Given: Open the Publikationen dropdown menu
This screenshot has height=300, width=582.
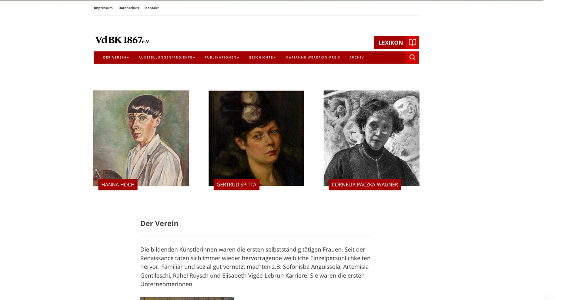Looking at the screenshot, I should (222, 58).
